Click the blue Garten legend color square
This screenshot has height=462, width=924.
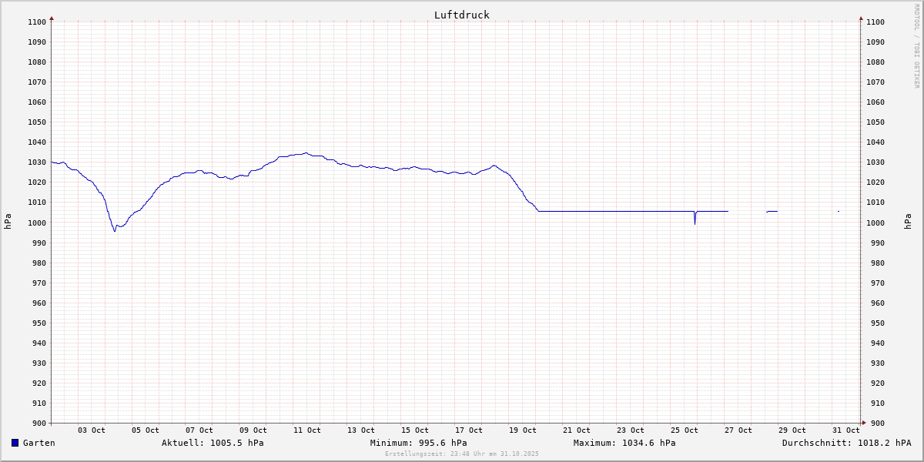click(x=15, y=443)
